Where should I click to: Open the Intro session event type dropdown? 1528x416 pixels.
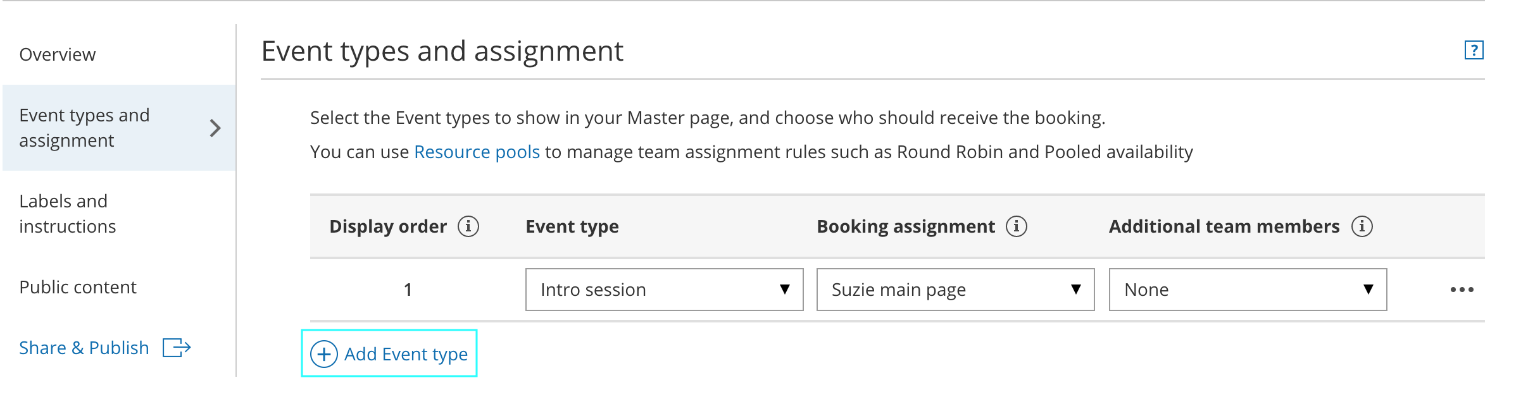(664, 290)
